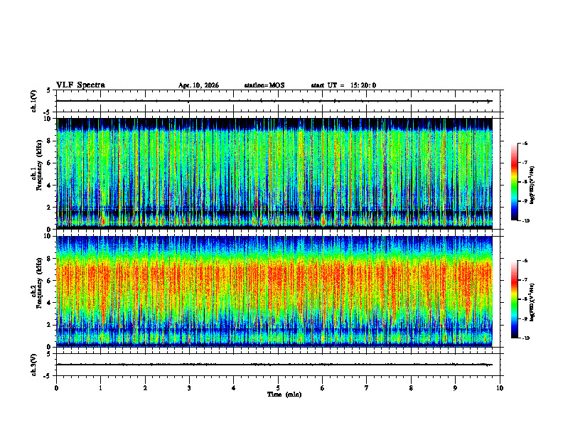
Task: Click time axis tick label "3"
Action: (189, 388)
